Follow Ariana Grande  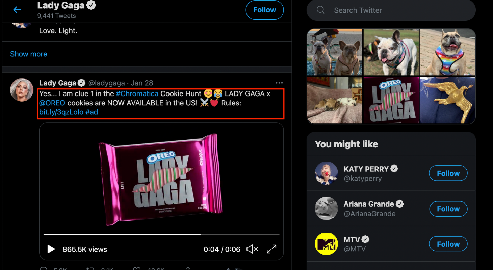(x=448, y=209)
